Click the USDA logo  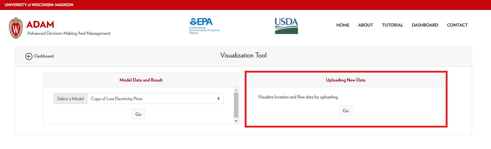(286, 26)
